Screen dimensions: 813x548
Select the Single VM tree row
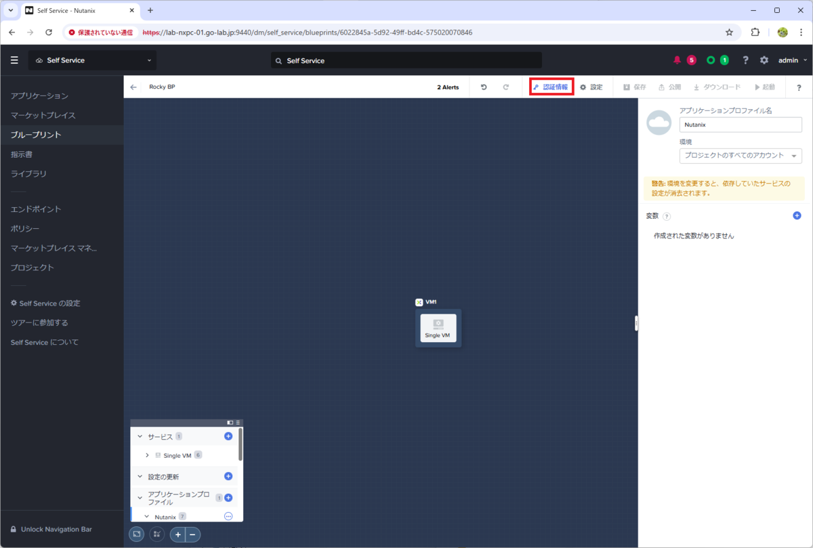(x=184, y=456)
